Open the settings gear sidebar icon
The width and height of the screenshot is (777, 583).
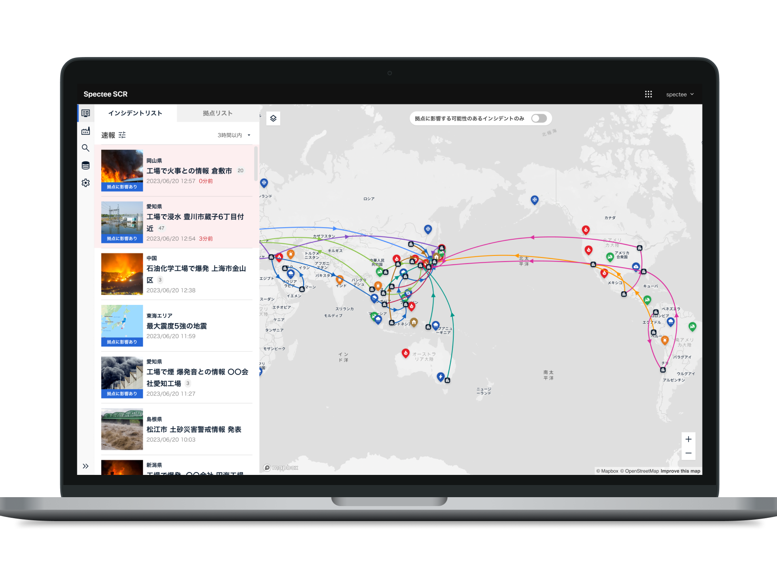[x=85, y=183]
